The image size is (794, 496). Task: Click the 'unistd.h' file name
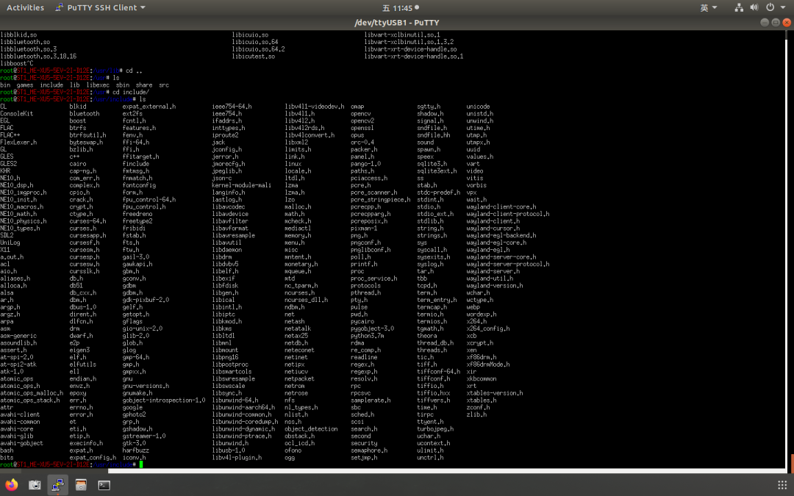coord(479,113)
